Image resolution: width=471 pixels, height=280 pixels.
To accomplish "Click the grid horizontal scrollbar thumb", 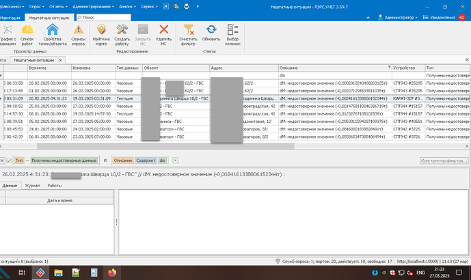I will tap(165, 146).
